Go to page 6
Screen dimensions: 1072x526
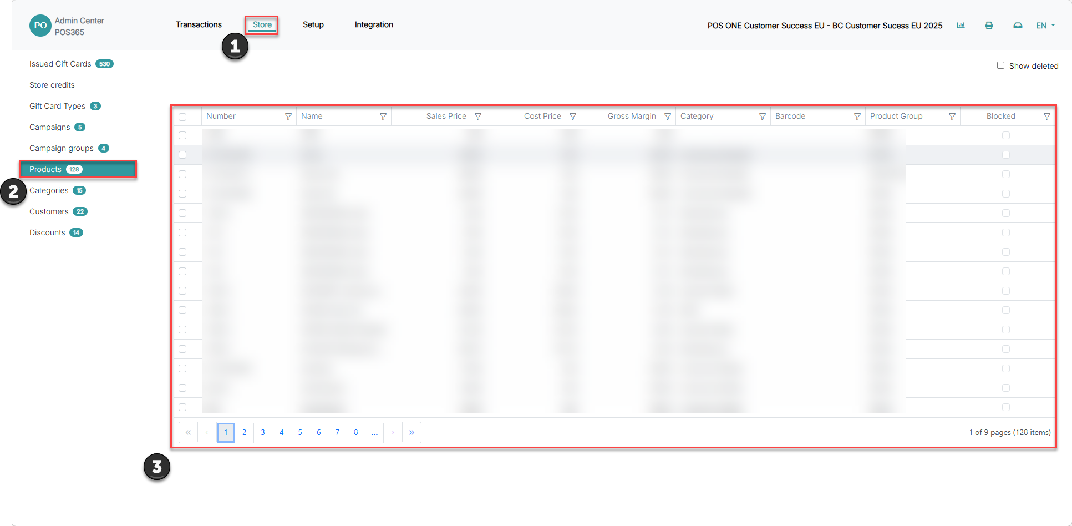click(x=319, y=432)
